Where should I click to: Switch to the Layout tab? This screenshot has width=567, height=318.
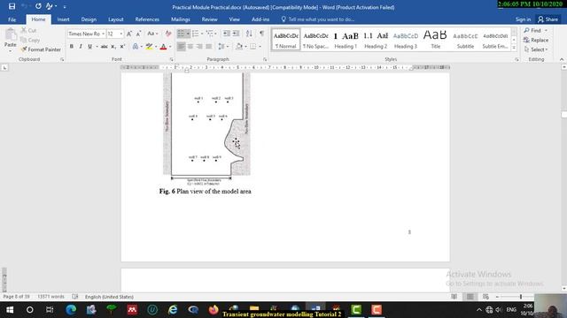[x=116, y=19]
